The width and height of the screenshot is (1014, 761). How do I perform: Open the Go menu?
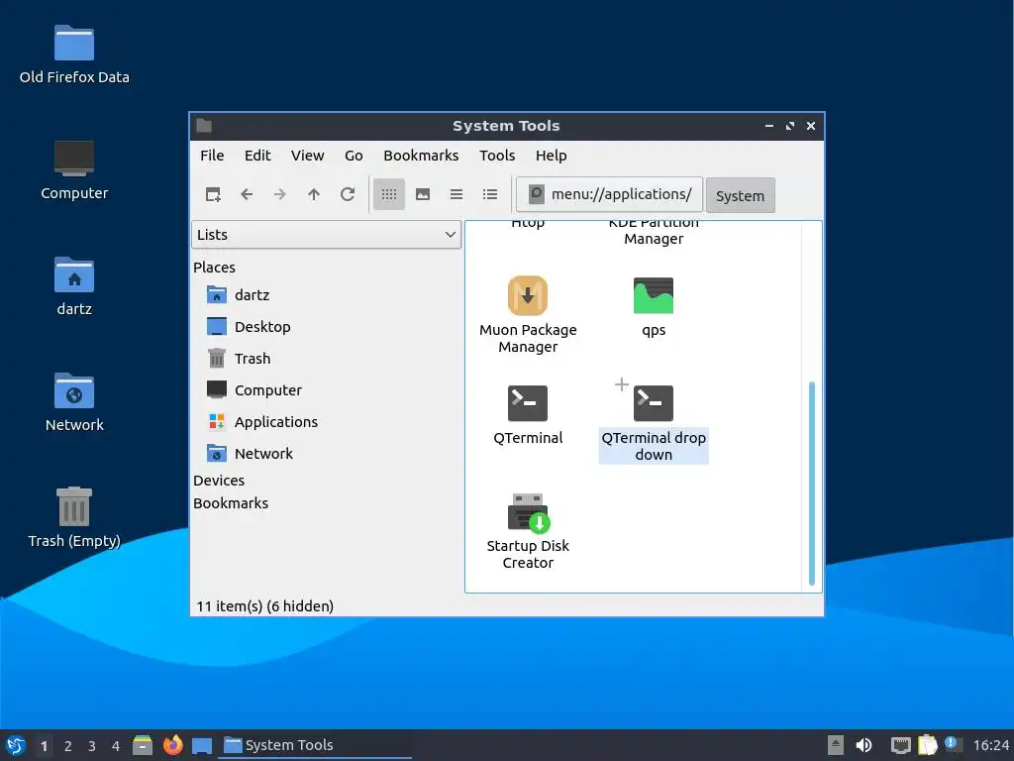(x=354, y=156)
